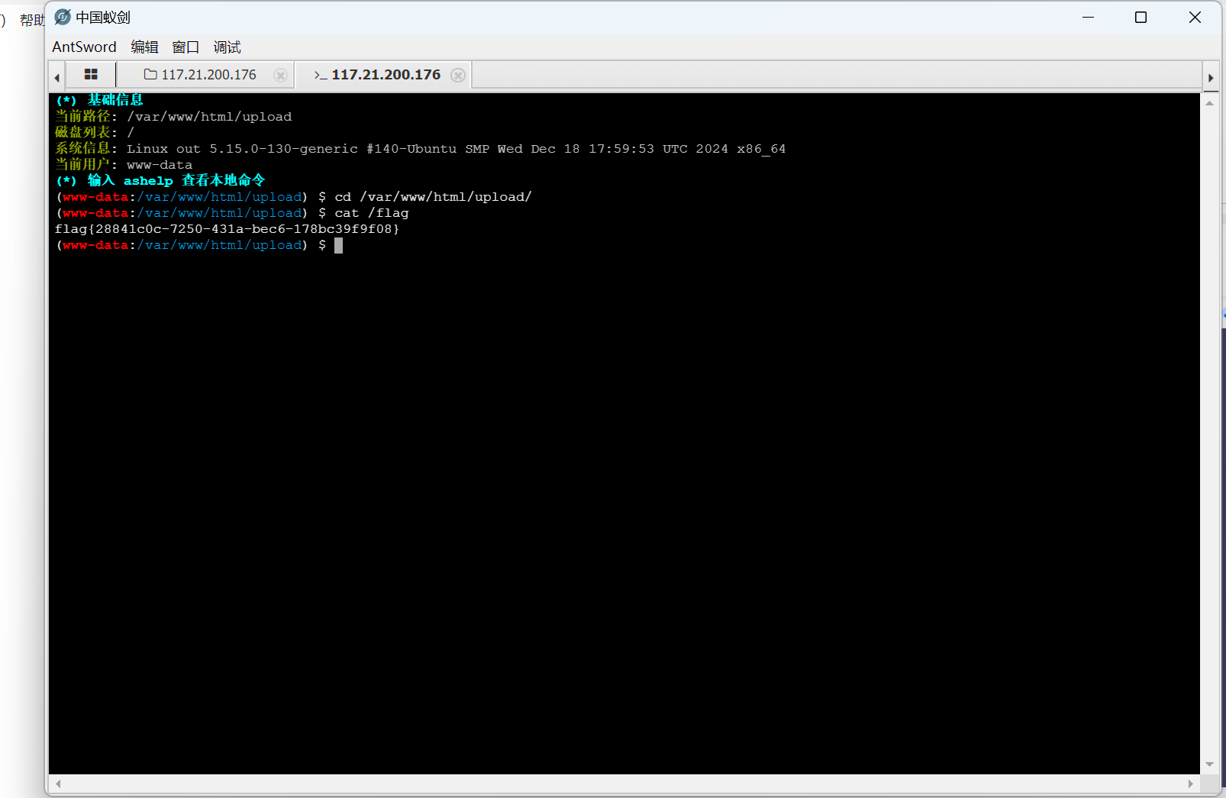Screen dimensions: 1226x798
Task: Click the terminal scrollbar up arrow
Action: point(1209,103)
